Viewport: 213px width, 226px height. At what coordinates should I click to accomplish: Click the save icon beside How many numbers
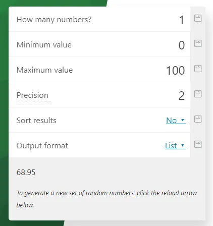pos(198,18)
